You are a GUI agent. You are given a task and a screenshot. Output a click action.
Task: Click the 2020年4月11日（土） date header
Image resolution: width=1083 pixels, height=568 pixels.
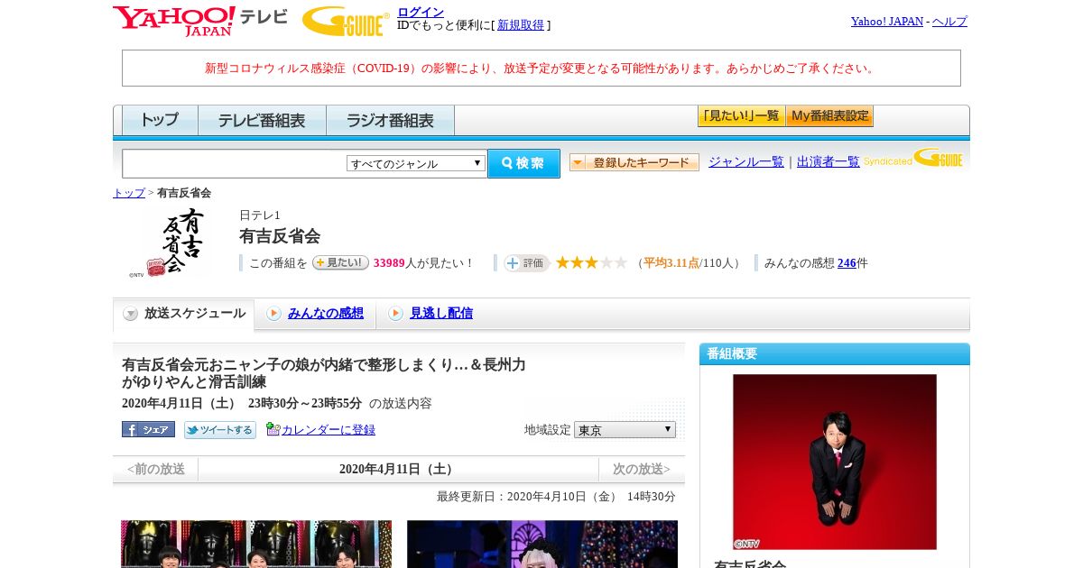[398, 469]
